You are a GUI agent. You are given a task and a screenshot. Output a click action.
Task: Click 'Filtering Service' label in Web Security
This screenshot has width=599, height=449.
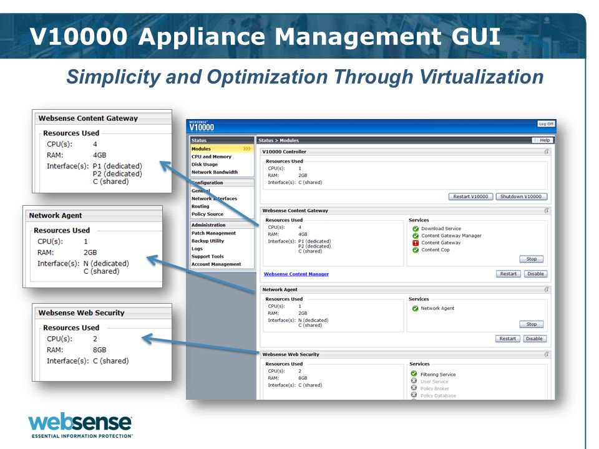pyautogui.click(x=438, y=375)
